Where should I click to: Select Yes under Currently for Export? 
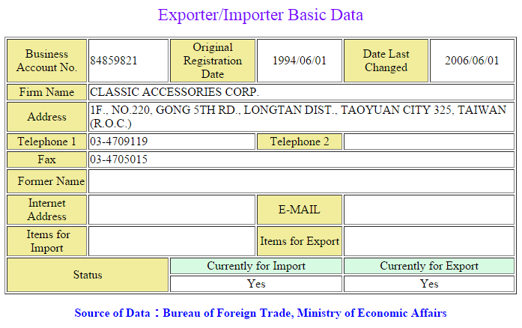(429, 284)
